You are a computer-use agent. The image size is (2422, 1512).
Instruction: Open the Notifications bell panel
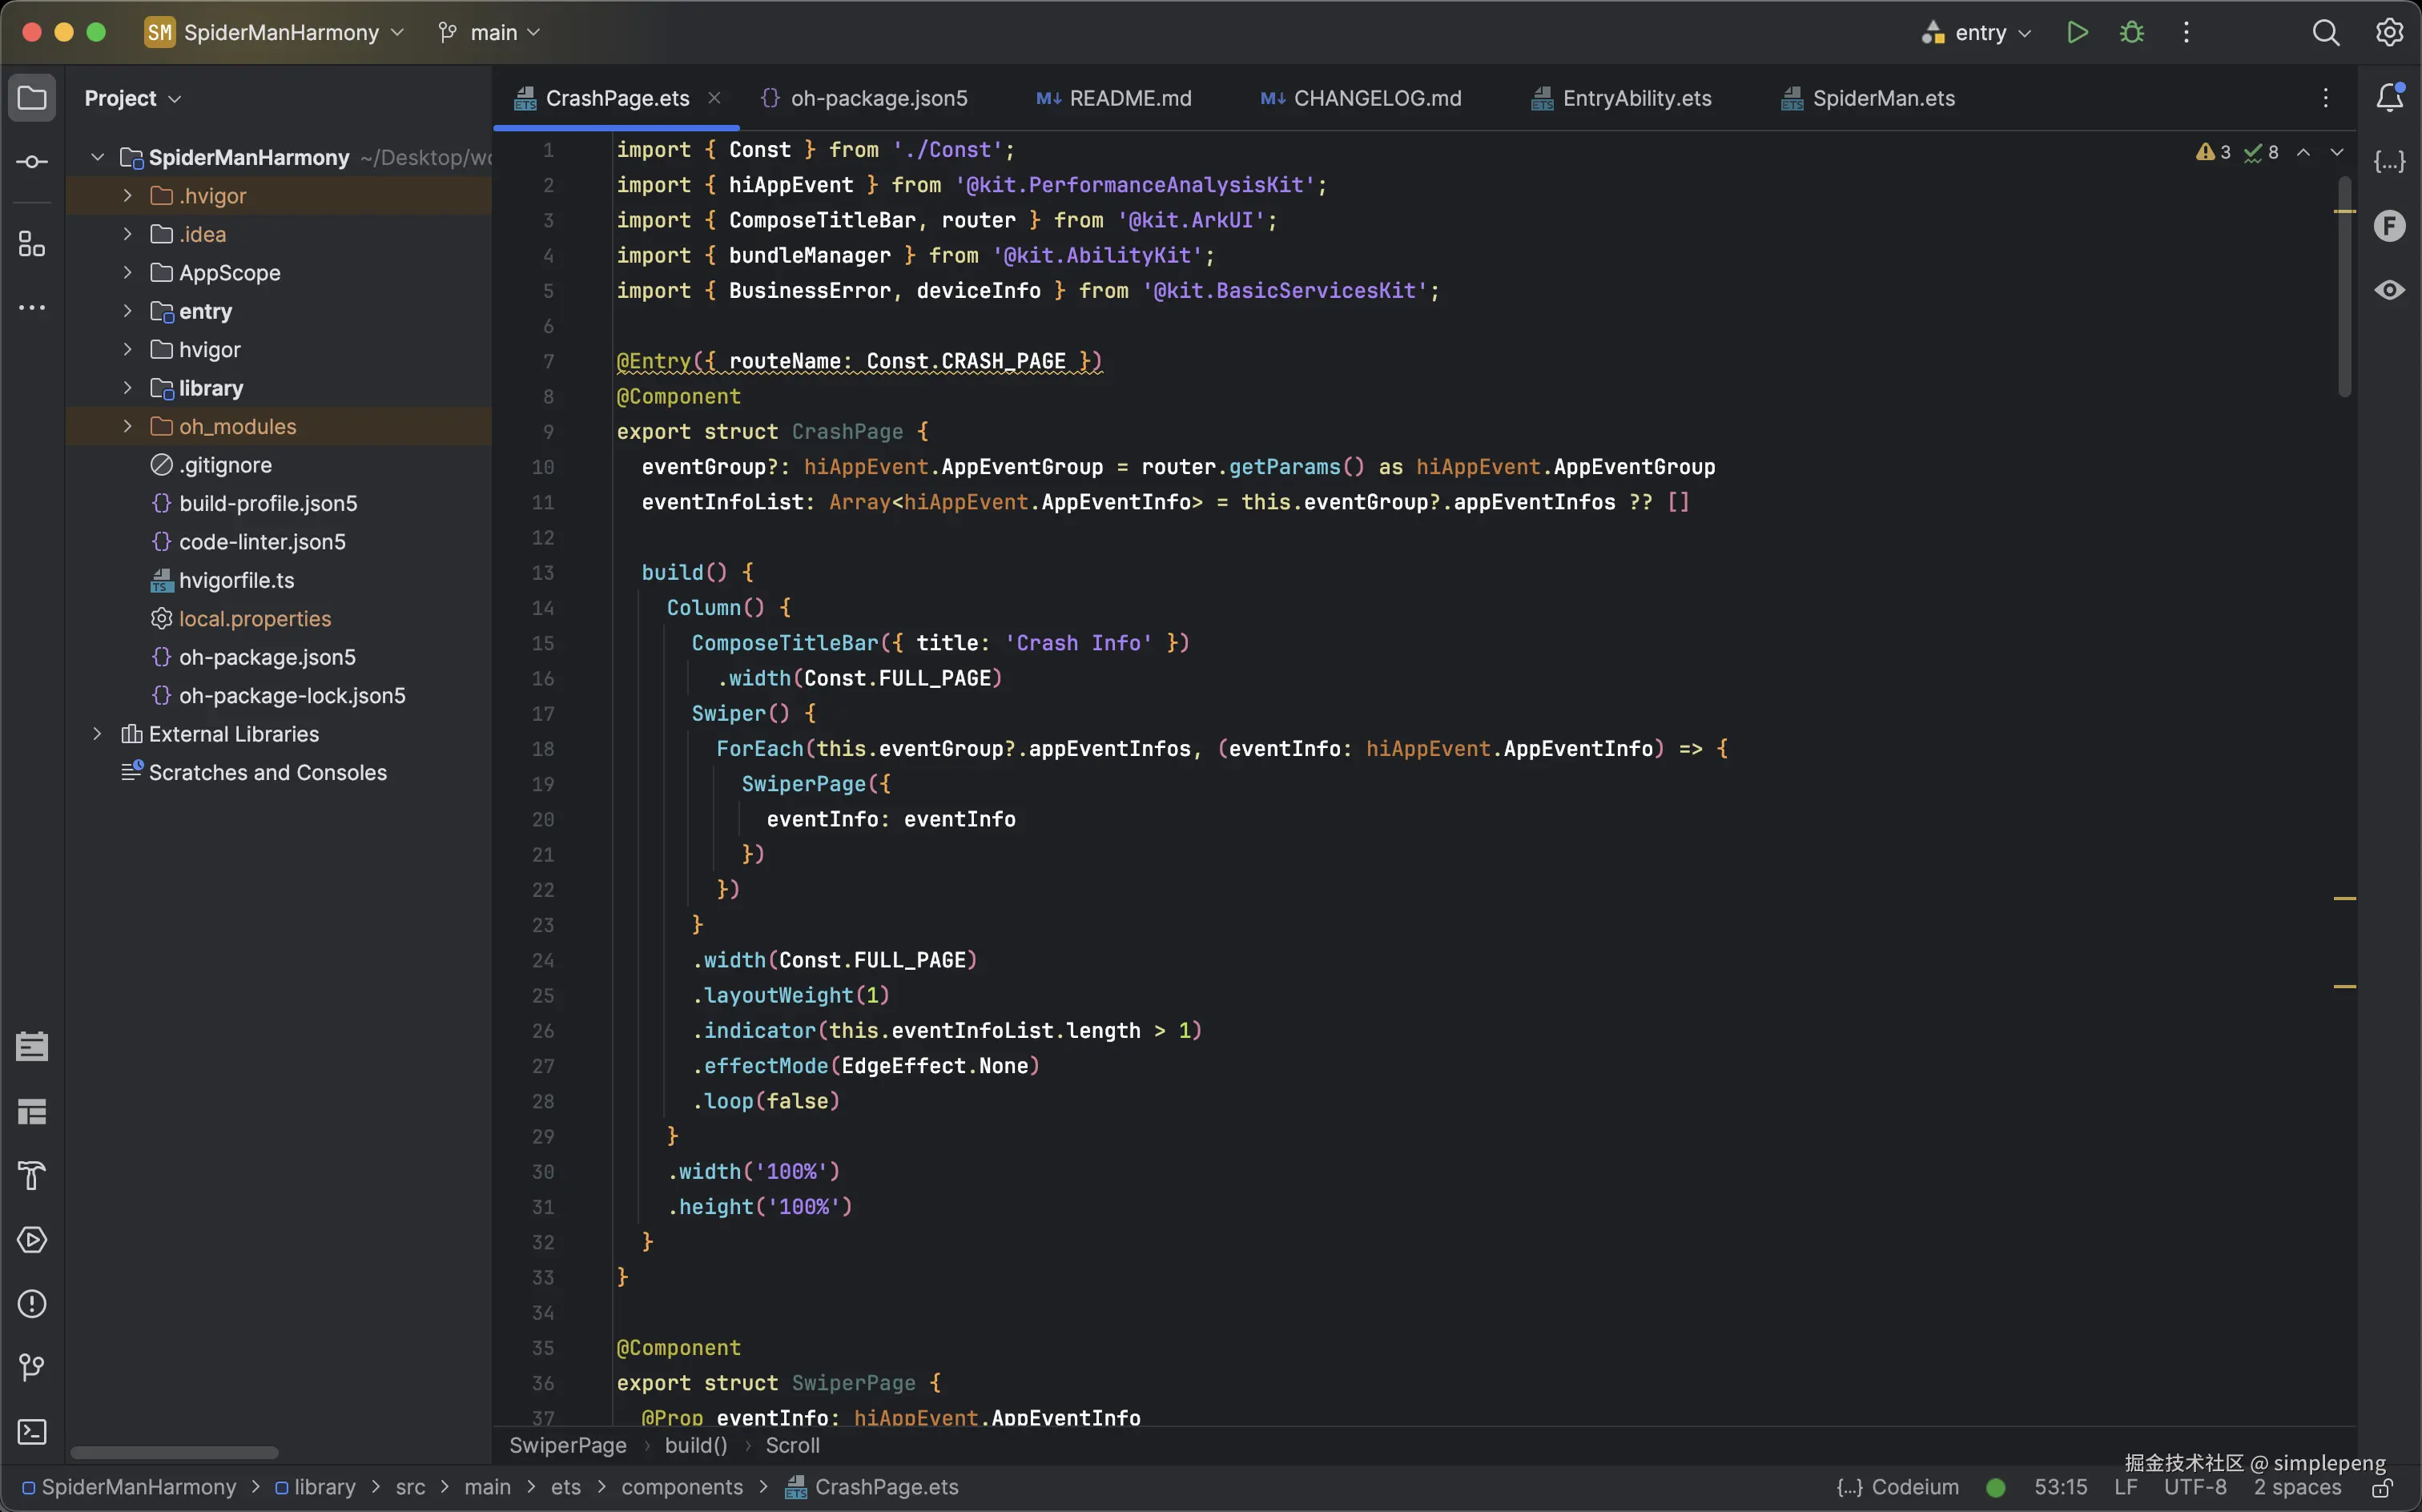coord(2389,97)
